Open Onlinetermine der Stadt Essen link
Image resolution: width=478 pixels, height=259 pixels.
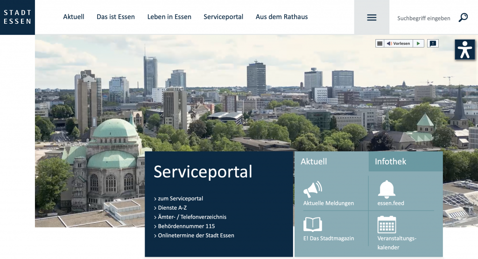coord(196,235)
